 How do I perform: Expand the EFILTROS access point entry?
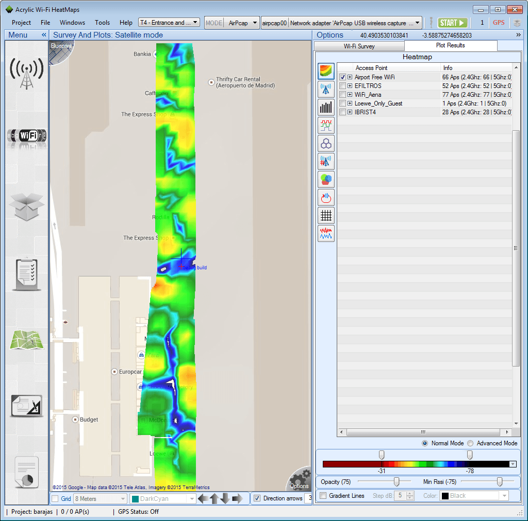(x=350, y=85)
